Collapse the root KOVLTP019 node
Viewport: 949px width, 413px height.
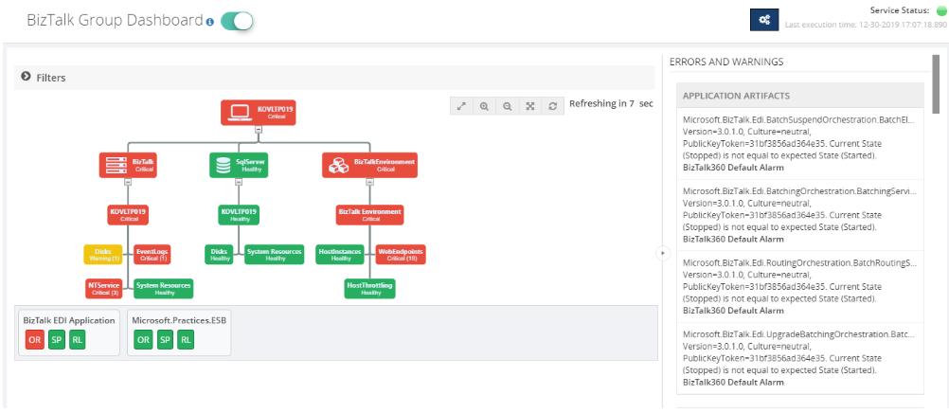click(x=259, y=129)
